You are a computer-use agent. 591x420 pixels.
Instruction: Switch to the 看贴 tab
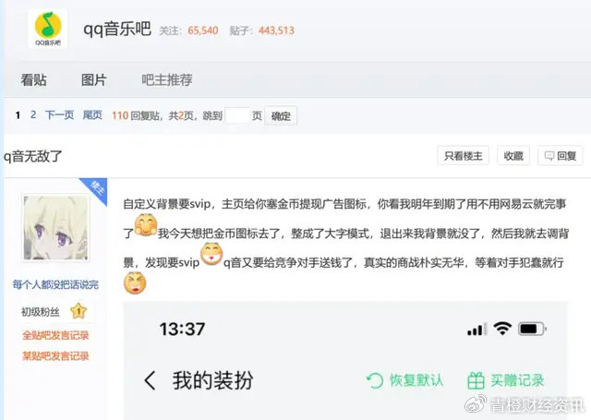33,80
